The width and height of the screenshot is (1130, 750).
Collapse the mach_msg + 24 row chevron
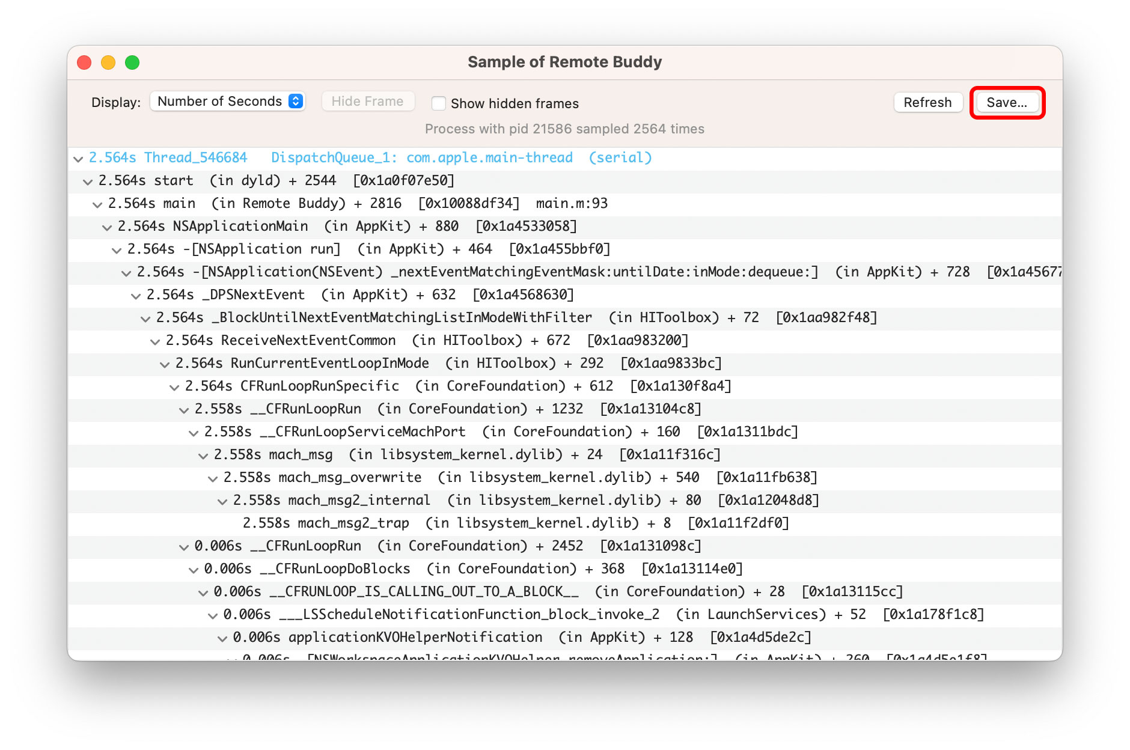(x=203, y=456)
